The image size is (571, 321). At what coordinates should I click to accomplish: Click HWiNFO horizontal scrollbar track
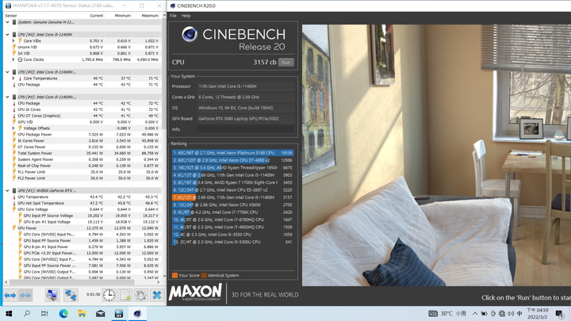point(82,282)
